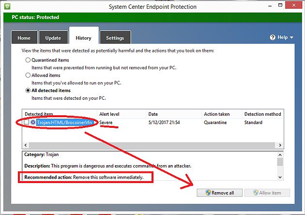Select the Trojan:HTML/Brocoiner!rfn detected item row
Image resolution: width=305 pixels, height=215 pixels.
(152, 123)
